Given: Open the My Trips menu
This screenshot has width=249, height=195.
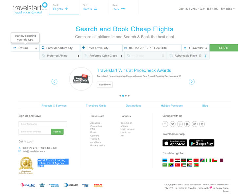Looking at the screenshot, I should [x=228, y=9].
